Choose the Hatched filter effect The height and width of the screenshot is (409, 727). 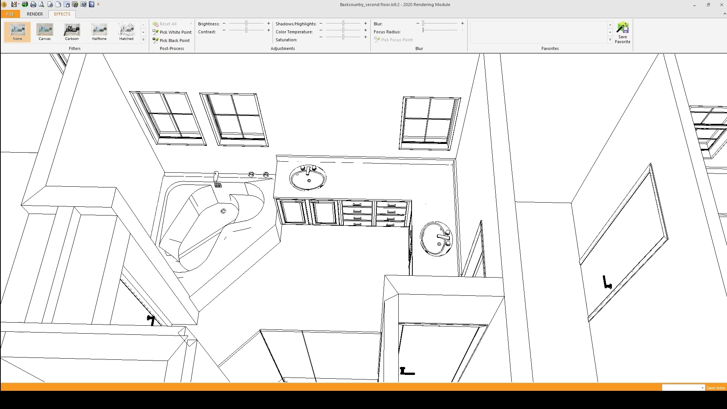pyautogui.click(x=126, y=32)
